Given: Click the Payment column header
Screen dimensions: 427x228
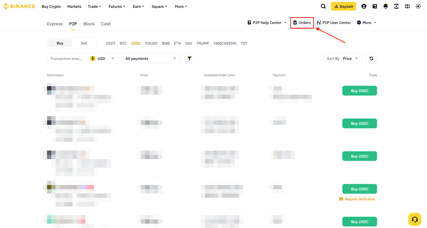Looking at the screenshot, I should [x=279, y=75].
